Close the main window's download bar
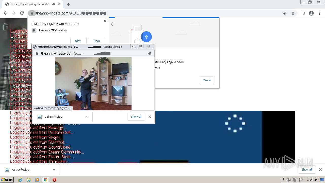 coord(320,170)
